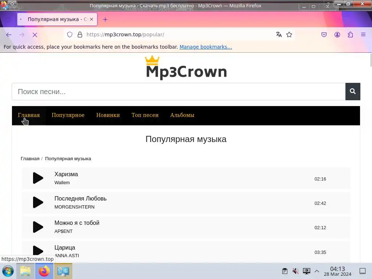Click the Главная breadcrumb link
Image resolution: width=372 pixels, height=279 pixels.
(30, 158)
